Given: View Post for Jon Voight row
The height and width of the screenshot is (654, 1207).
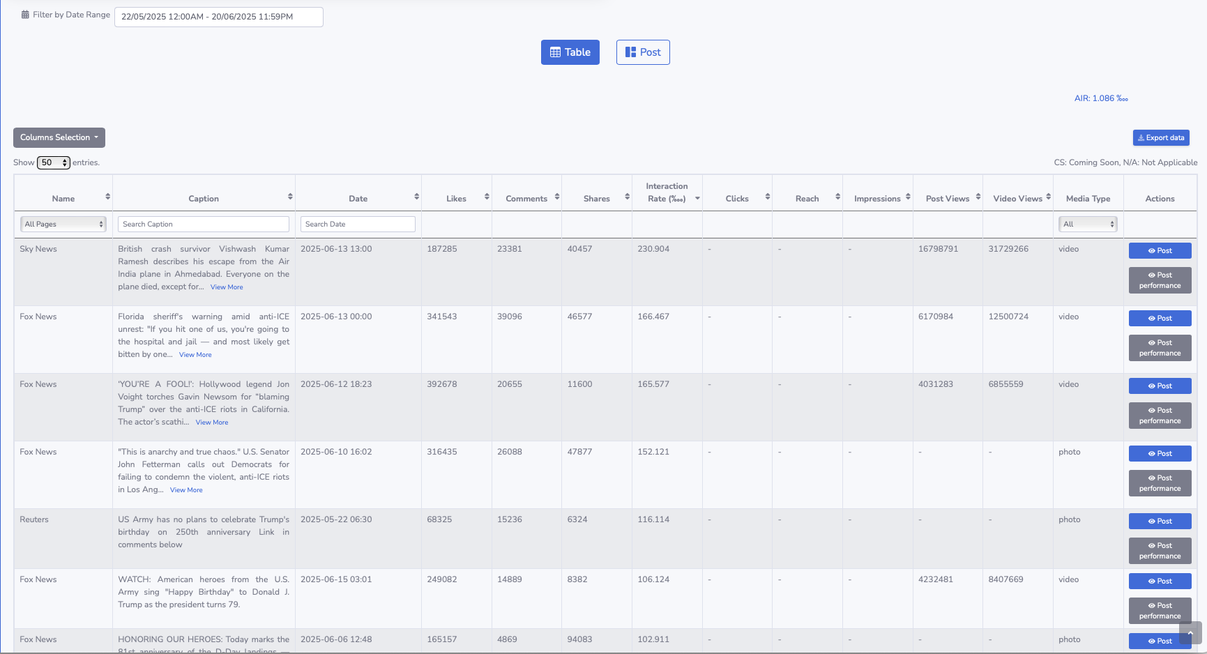Looking at the screenshot, I should pos(1160,386).
